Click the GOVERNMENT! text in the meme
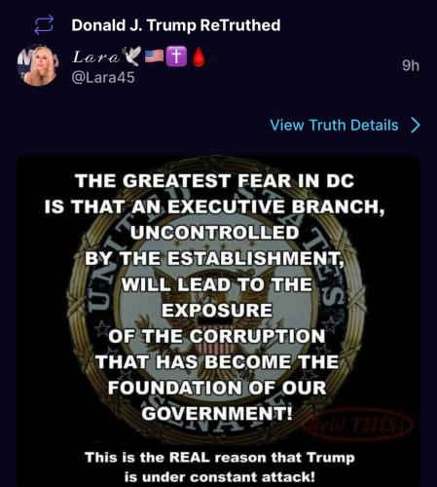 [x=217, y=414]
